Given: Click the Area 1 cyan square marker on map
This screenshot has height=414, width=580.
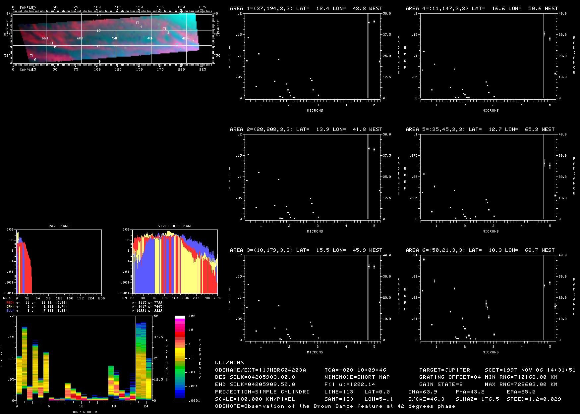Looking at the screenshot, I should pyautogui.click(x=177, y=45).
